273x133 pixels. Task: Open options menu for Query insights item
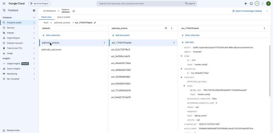(x=34, y=69)
